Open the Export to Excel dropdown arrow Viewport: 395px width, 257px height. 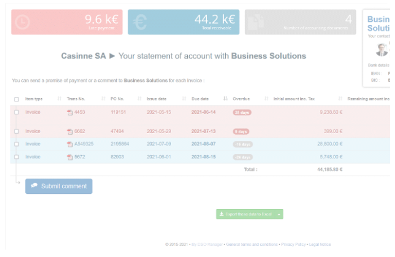(x=279, y=214)
